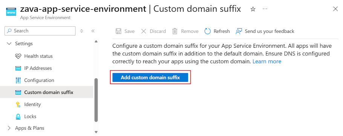Open the Learn more link
343x136 pixels.
click(x=267, y=62)
